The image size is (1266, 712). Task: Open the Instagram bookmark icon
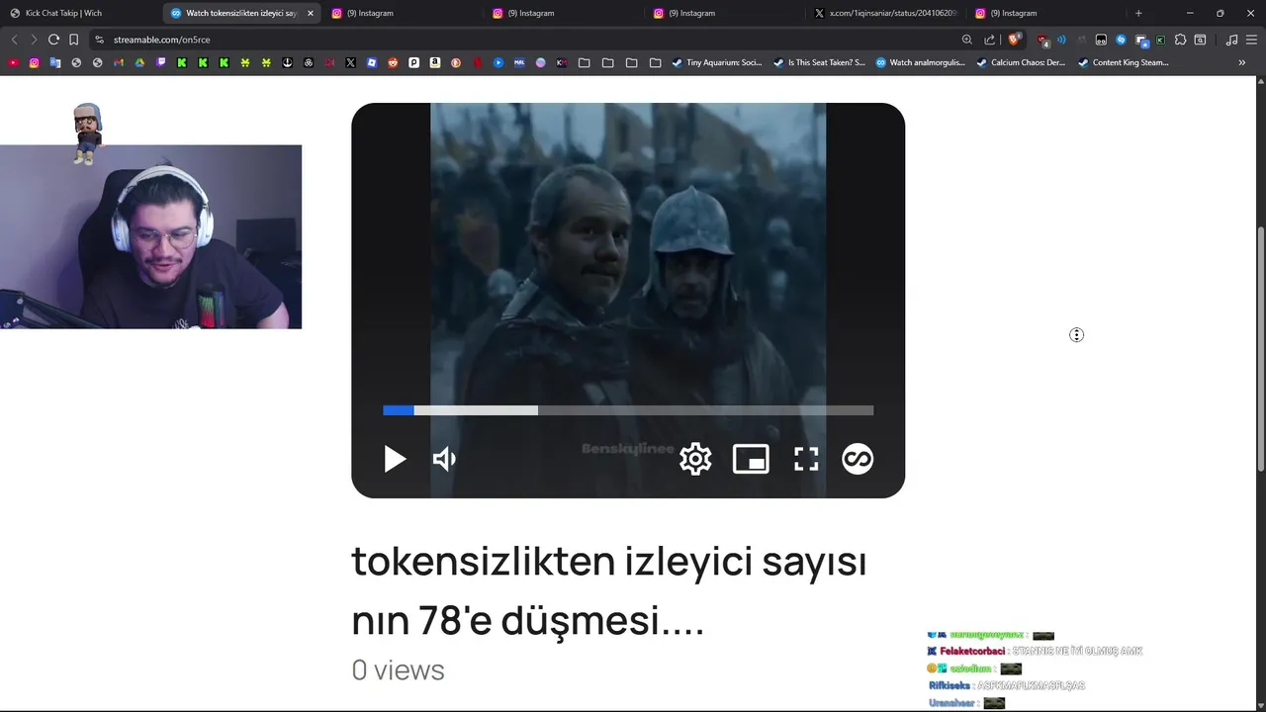34,62
